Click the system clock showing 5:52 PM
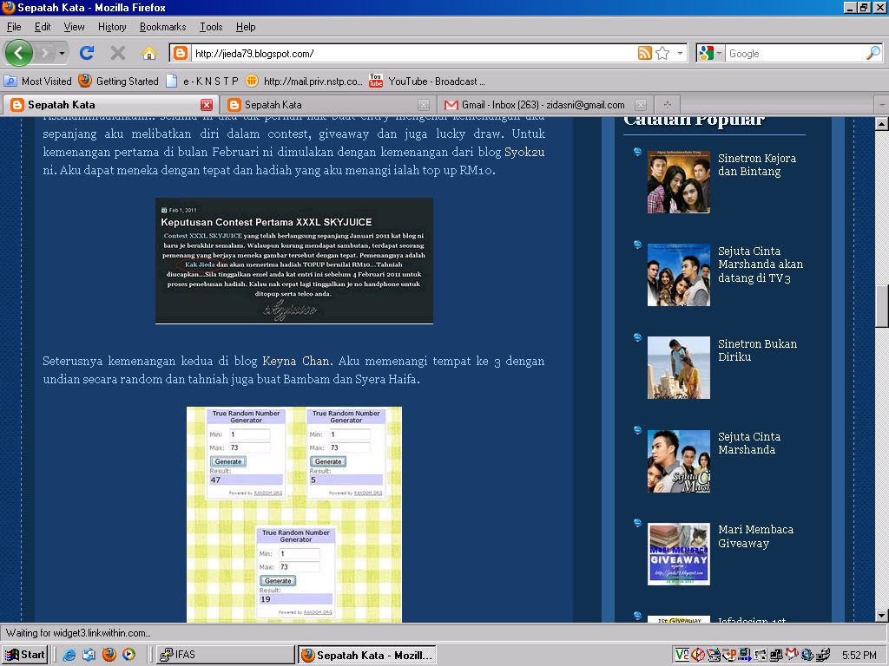The image size is (889, 666). point(859,656)
